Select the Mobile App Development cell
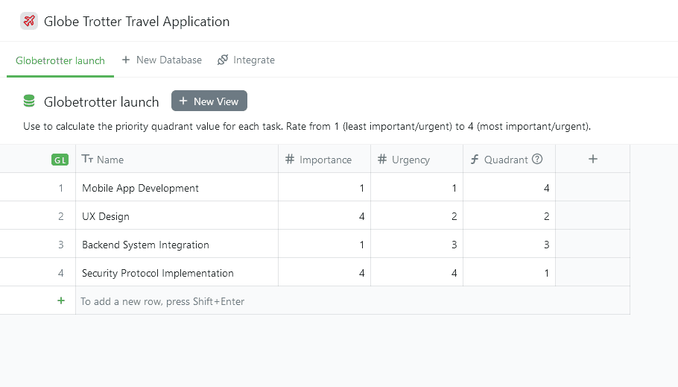 (177, 187)
